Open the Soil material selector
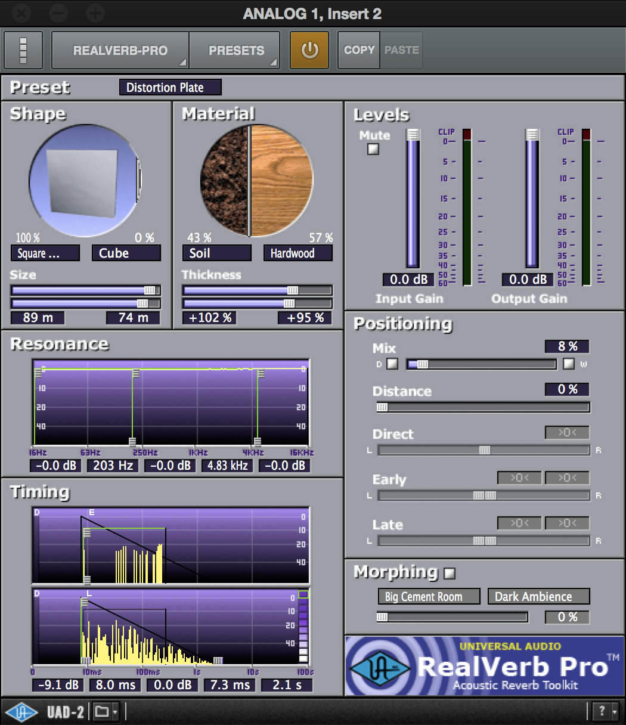The width and height of the screenshot is (626, 725). point(217,253)
